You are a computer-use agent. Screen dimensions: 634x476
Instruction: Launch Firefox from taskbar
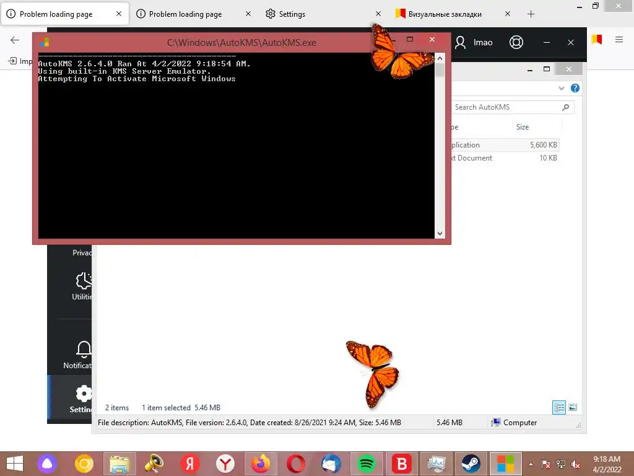pos(261,464)
